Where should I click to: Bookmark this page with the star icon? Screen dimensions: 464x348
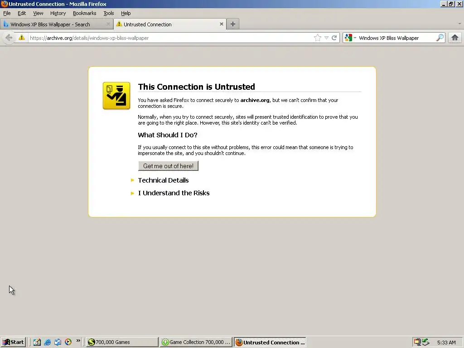tap(318, 38)
